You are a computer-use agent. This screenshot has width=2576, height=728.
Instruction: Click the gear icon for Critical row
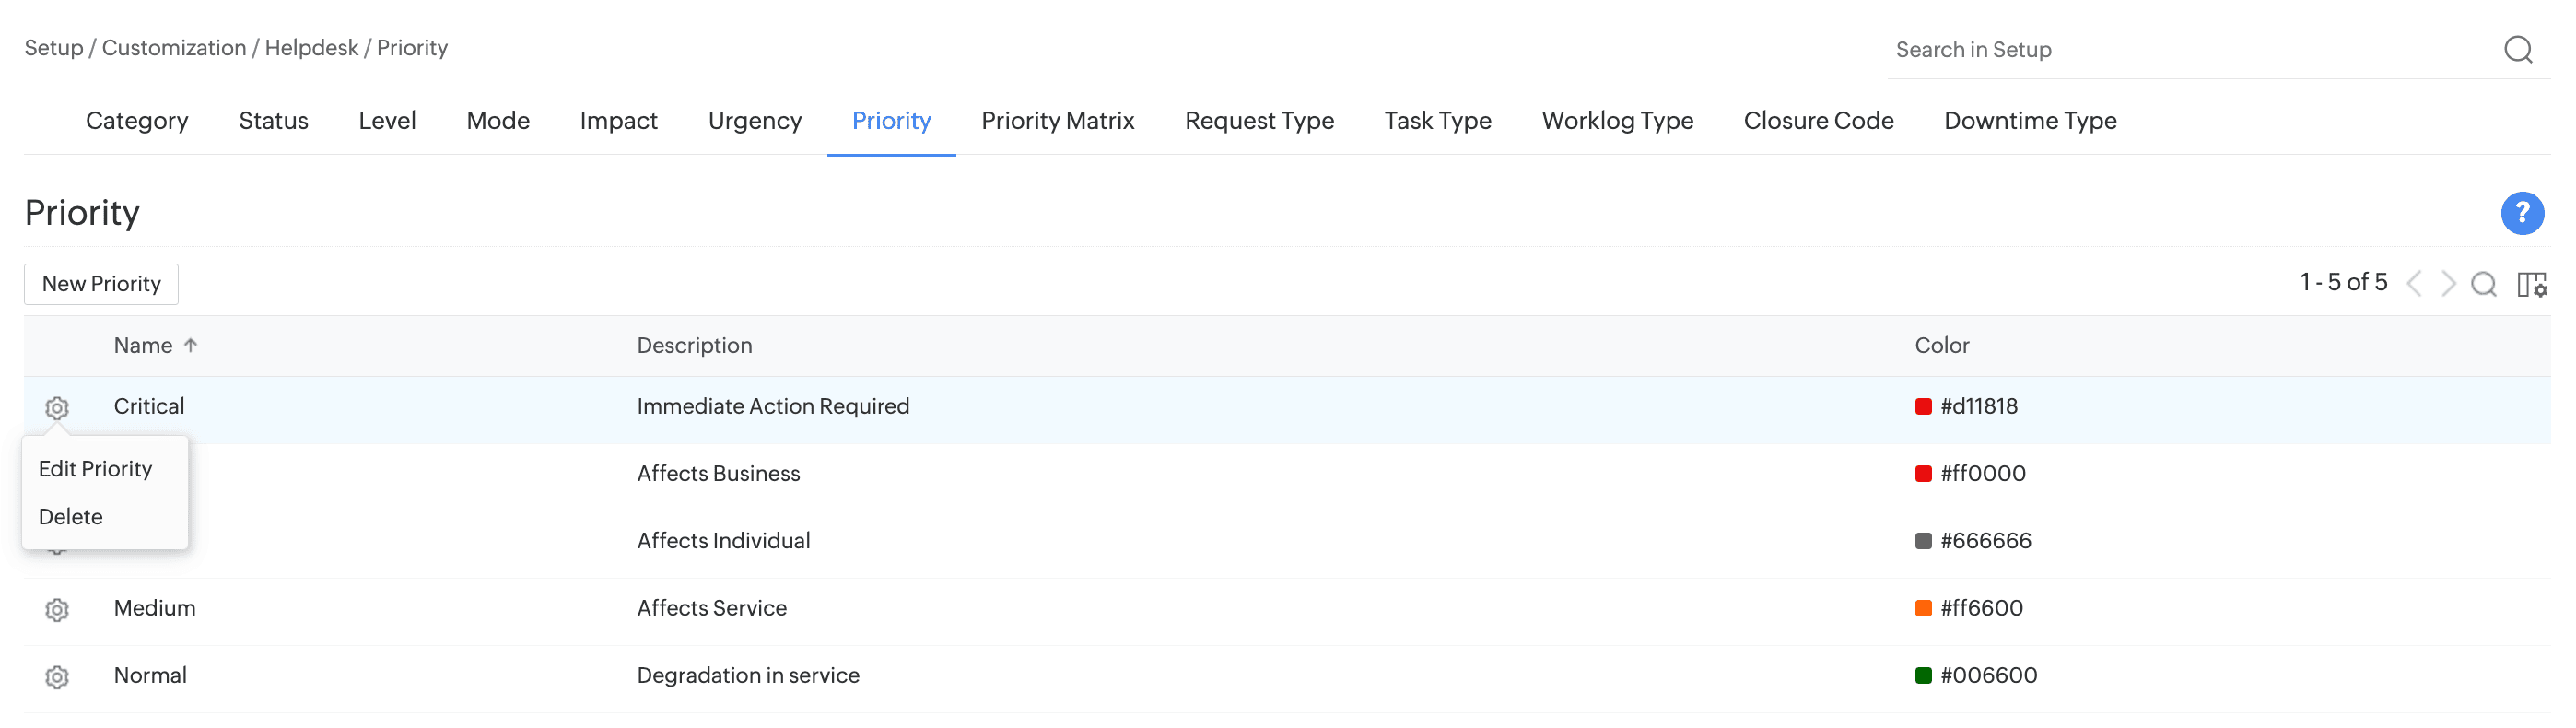tap(57, 408)
